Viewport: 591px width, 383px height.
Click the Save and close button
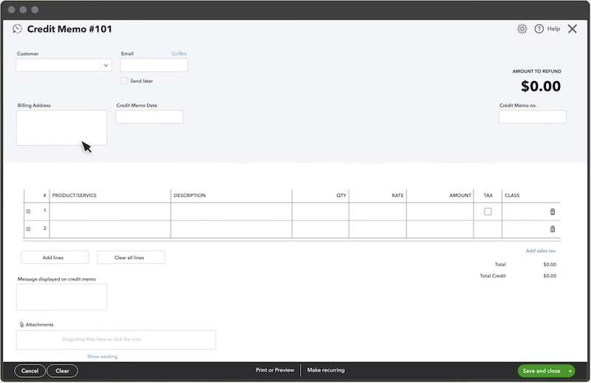(x=542, y=371)
